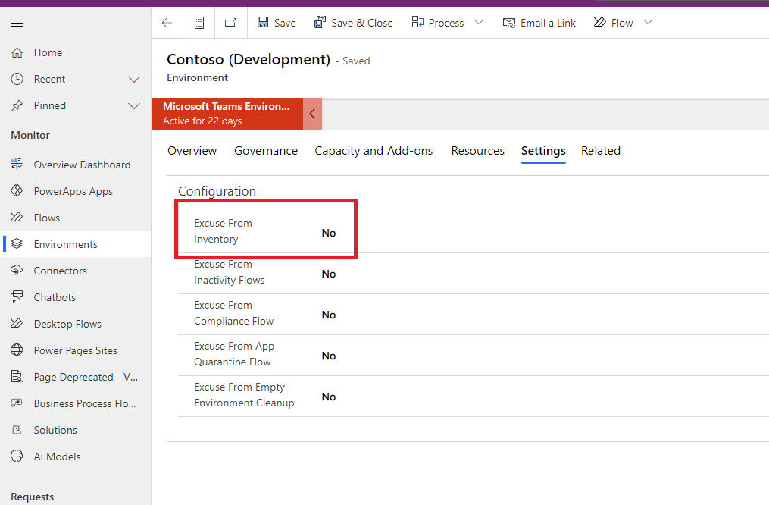Open the Chatbots sidebar icon
Image resolution: width=769 pixels, height=505 pixels.
coord(17,297)
